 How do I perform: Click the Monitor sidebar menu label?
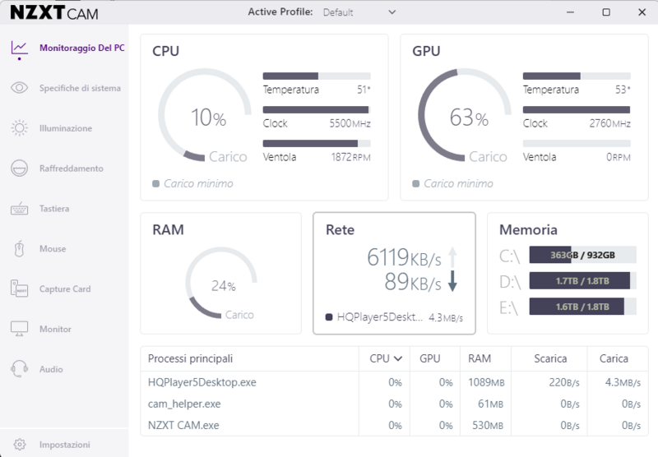point(56,329)
